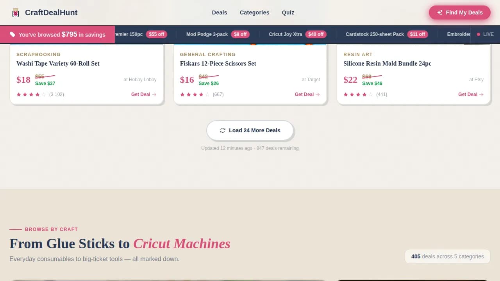This screenshot has height=281, width=500.
Task: Open Washi Tape Variety 60-Roll Set
Action: pyautogui.click(x=58, y=63)
